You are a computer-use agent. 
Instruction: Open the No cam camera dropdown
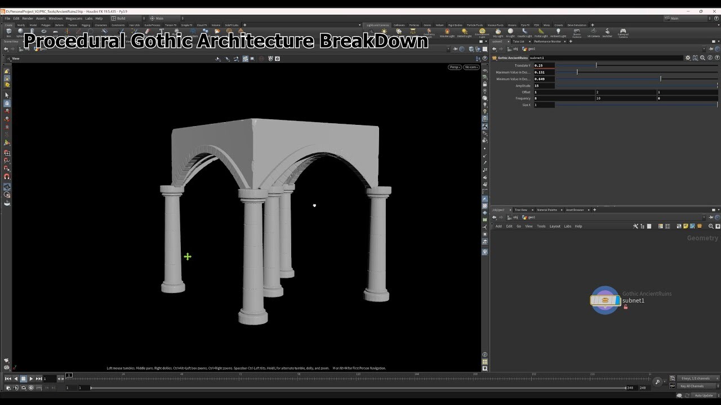pyautogui.click(x=471, y=67)
